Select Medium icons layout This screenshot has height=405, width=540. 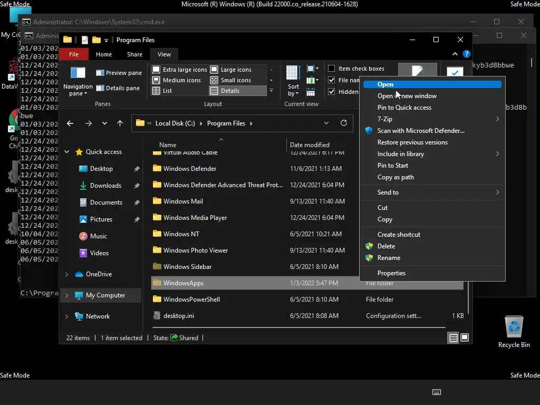[176, 80]
